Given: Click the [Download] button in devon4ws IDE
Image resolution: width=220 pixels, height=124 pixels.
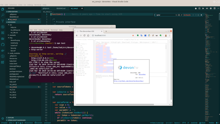Looking at the screenshot, I should (126, 42).
